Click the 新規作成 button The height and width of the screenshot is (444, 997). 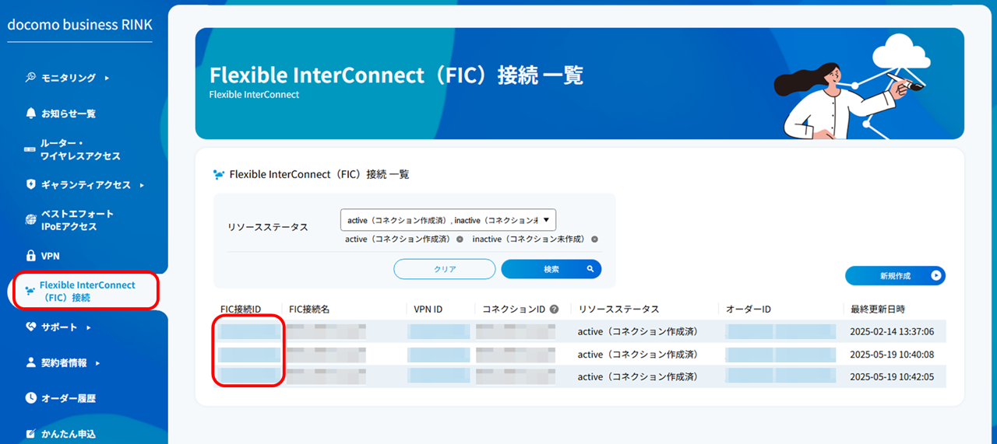(x=895, y=275)
